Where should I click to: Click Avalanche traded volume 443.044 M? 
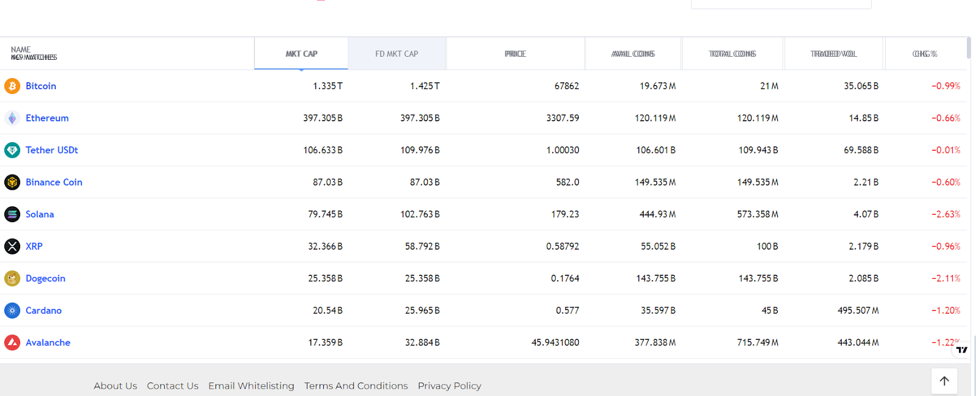[858, 342]
